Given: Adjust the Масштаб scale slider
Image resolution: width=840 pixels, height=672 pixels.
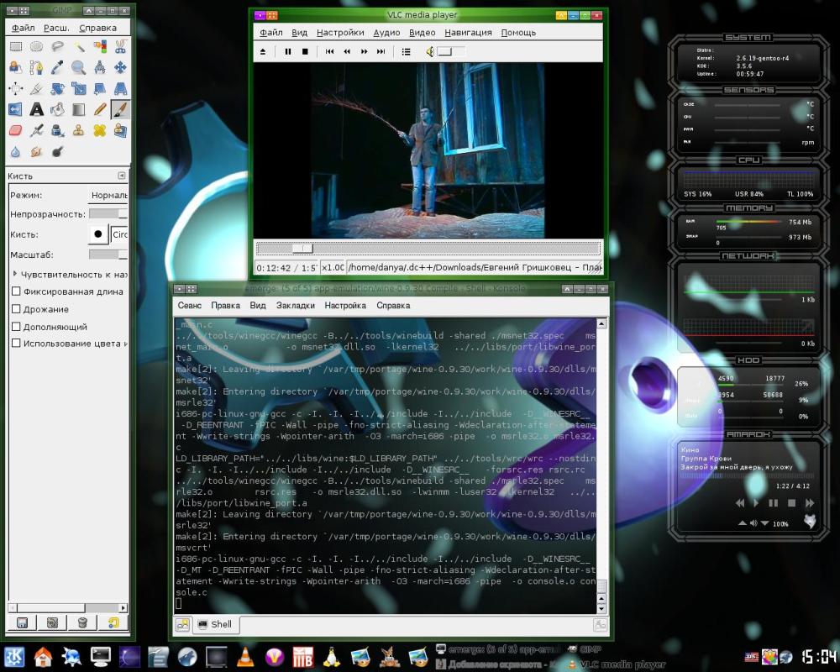Looking at the screenshot, I should tap(108, 255).
